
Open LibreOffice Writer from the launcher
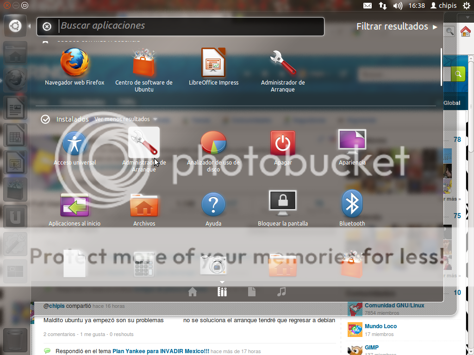pos(15,108)
